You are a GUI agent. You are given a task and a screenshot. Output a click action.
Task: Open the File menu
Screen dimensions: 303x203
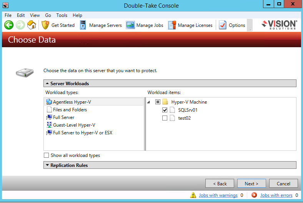click(8, 15)
